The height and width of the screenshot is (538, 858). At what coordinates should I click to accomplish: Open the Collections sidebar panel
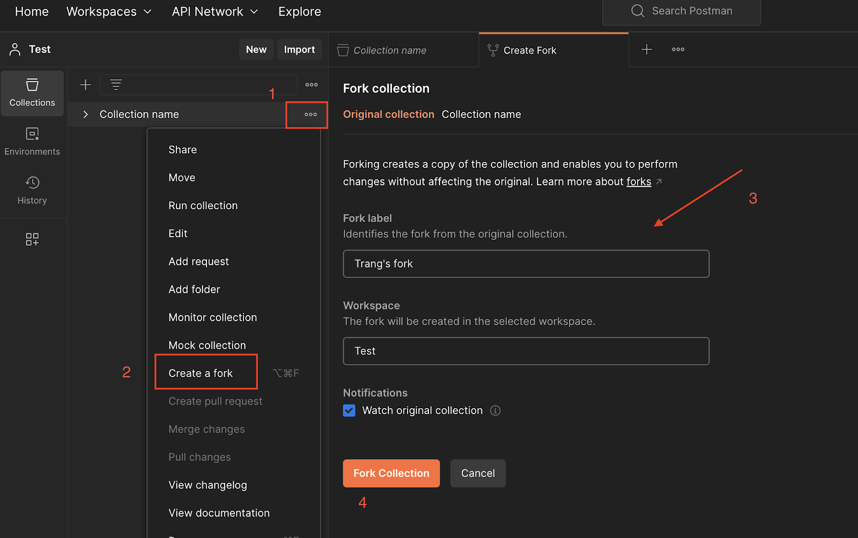(32, 93)
